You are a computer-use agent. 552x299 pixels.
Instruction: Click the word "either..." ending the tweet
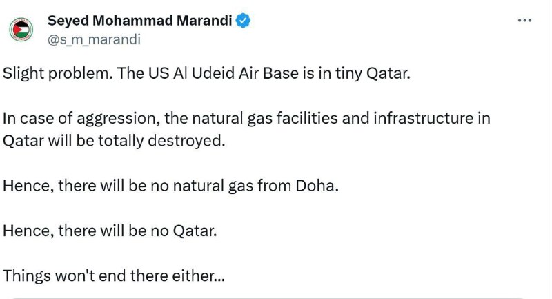coord(198,276)
